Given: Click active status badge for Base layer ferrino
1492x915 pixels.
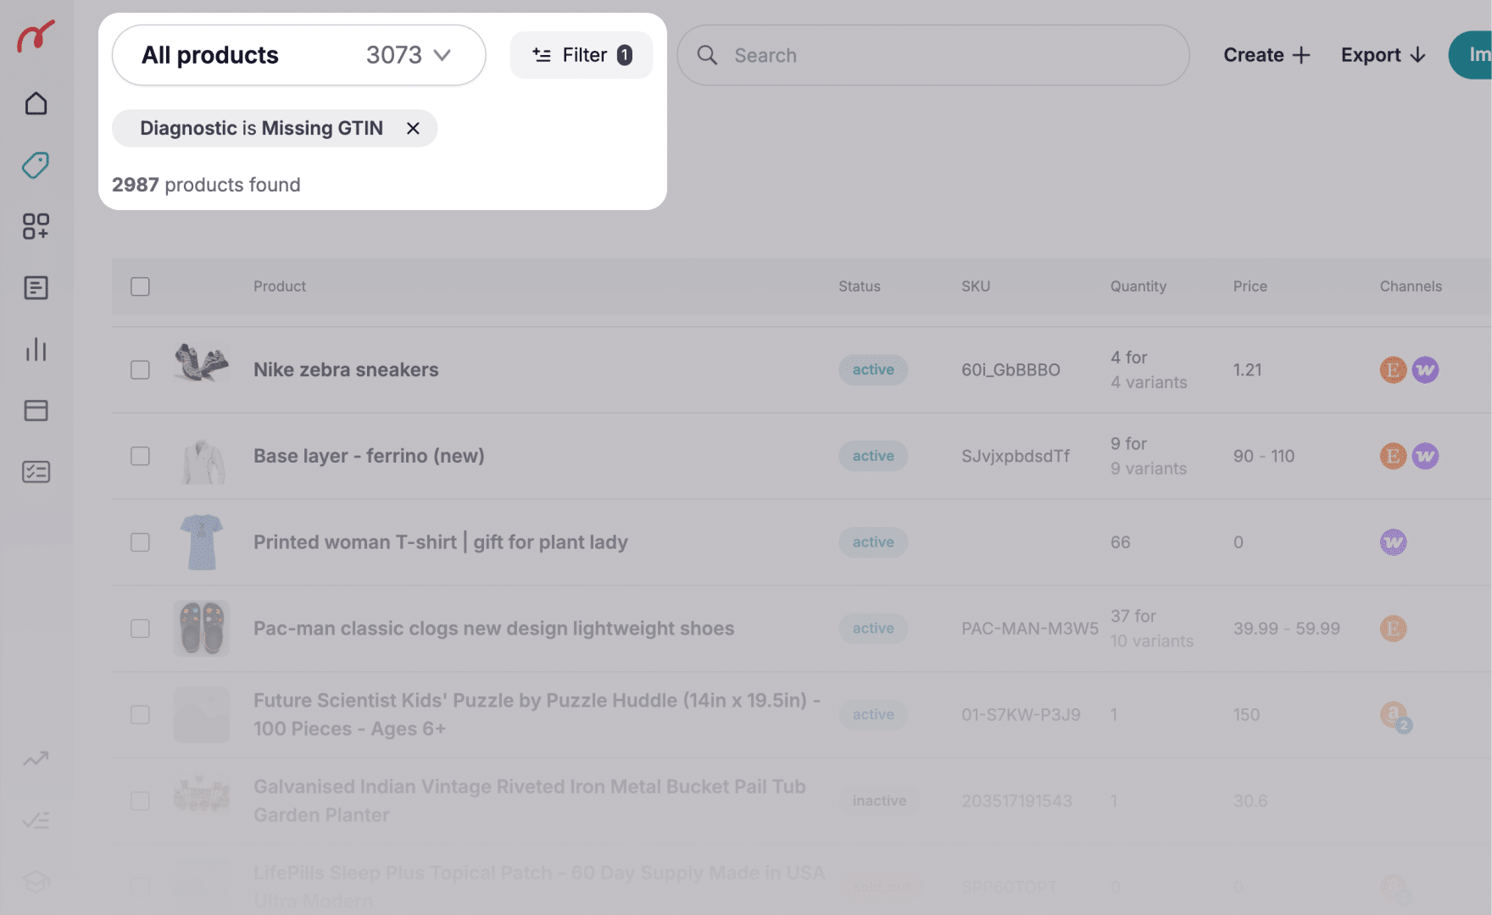Looking at the screenshot, I should (x=873, y=456).
